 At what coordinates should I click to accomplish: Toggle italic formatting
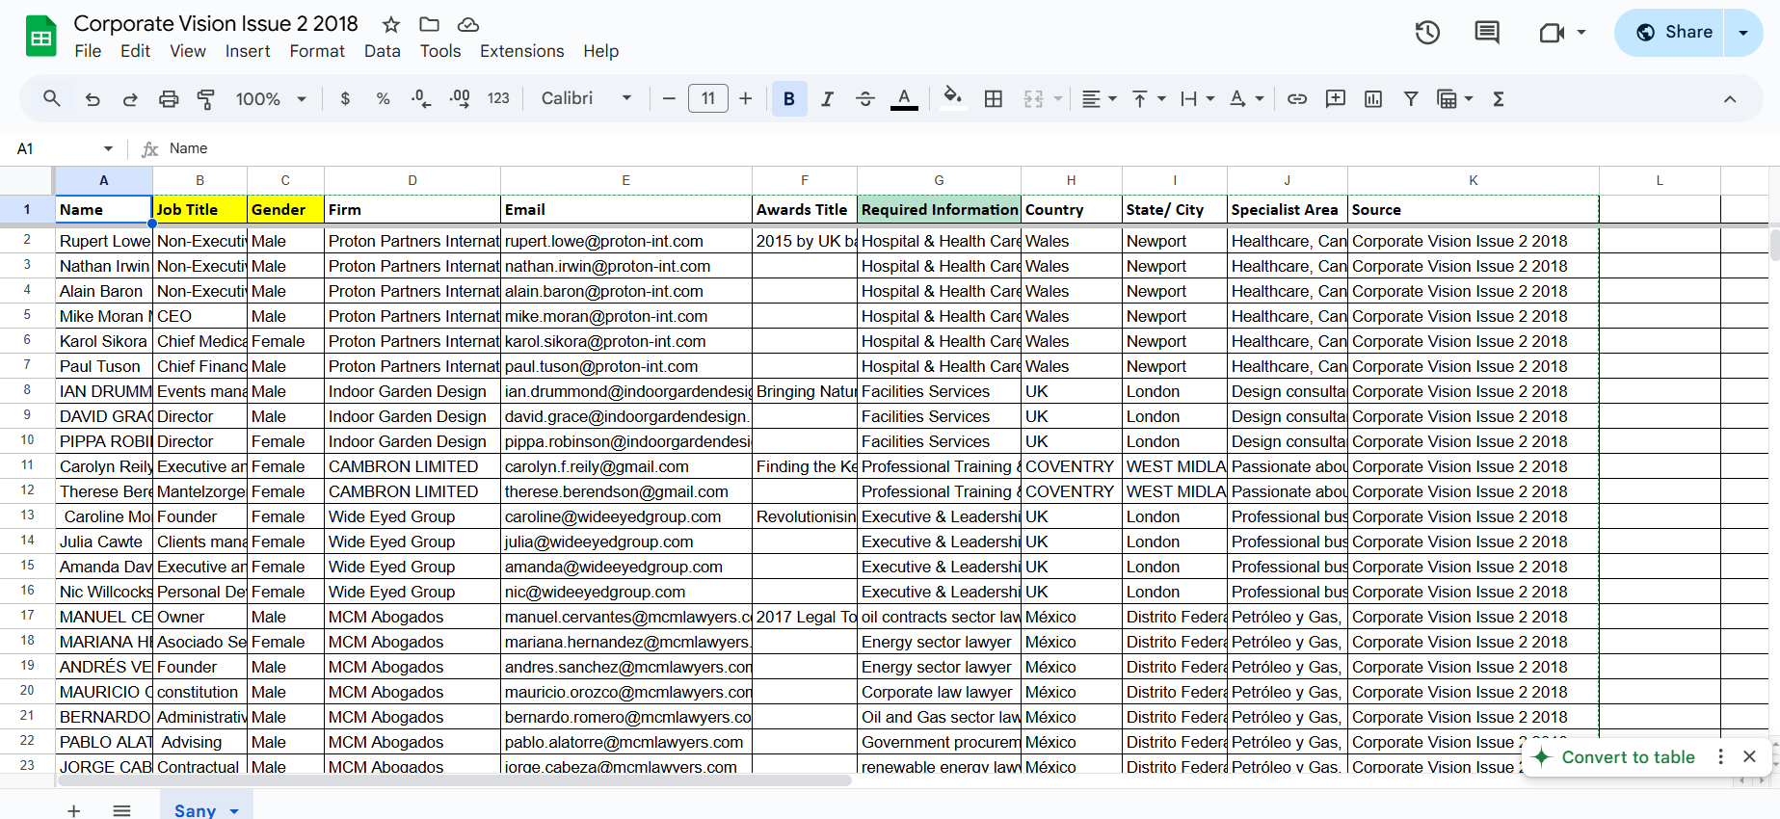(827, 98)
